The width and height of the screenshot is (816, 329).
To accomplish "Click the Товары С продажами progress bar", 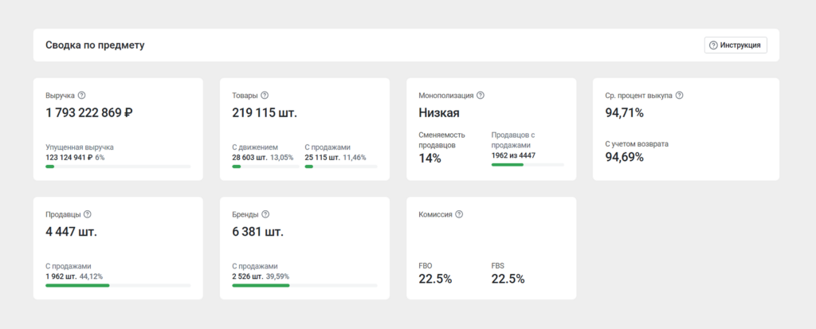I will click(340, 166).
